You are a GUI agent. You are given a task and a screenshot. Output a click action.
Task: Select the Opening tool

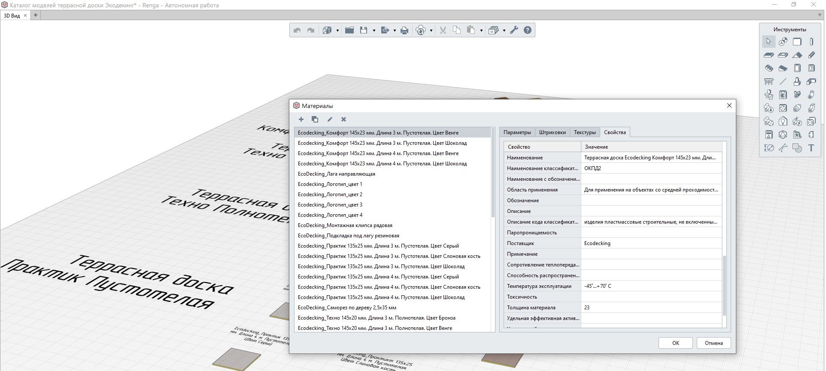(x=783, y=55)
